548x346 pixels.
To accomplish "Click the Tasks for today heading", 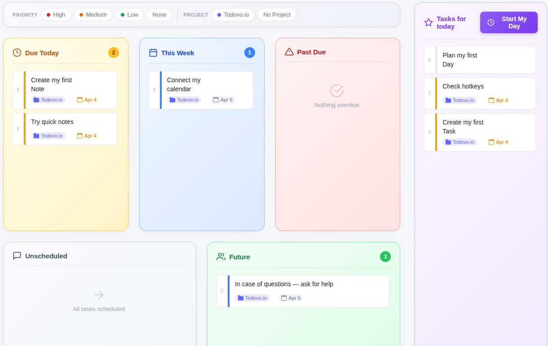I will [x=451, y=22].
